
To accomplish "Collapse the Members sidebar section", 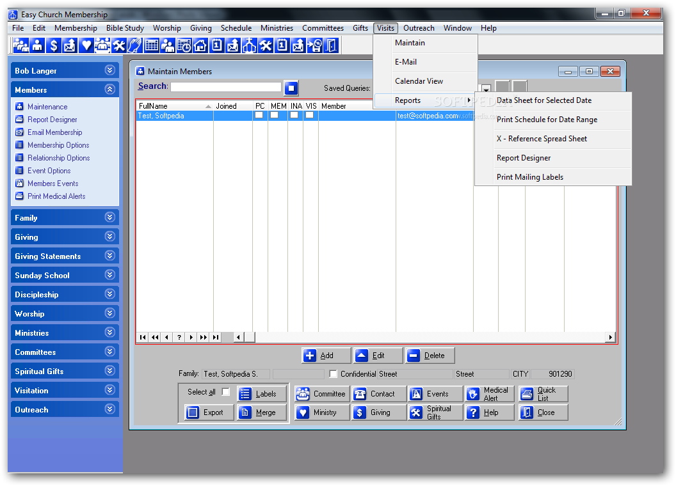I will click(110, 90).
